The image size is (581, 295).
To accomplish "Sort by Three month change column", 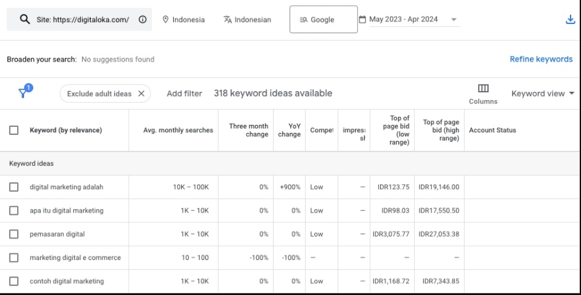I will (249, 130).
